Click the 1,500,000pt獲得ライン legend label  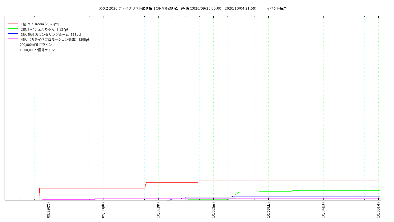37,50
